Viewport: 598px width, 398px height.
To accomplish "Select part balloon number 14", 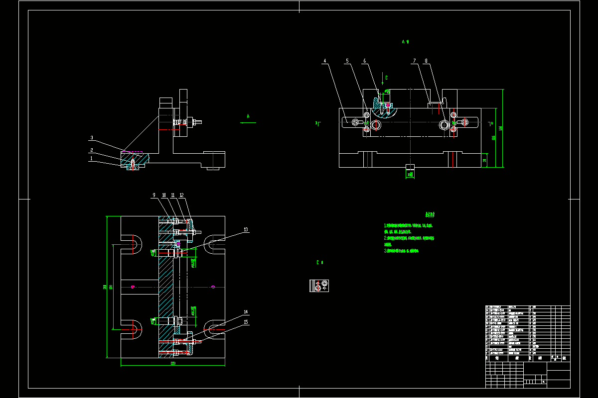I will [x=246, y=312].
